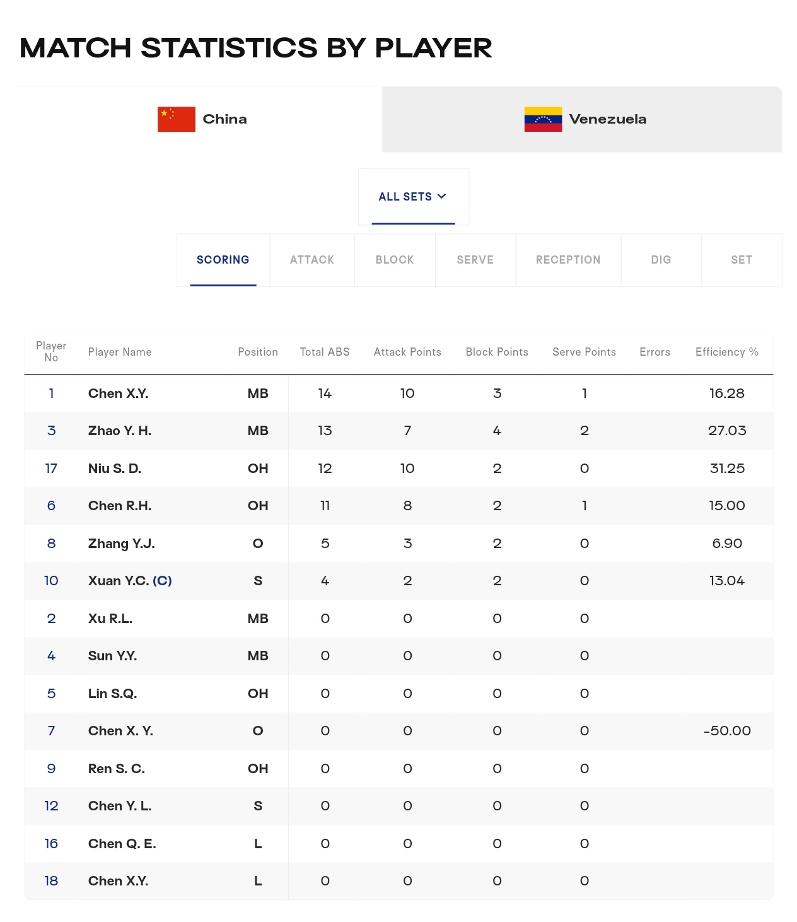
Task: Open the ALL SETS dropdown
Action: pos(413,197)
